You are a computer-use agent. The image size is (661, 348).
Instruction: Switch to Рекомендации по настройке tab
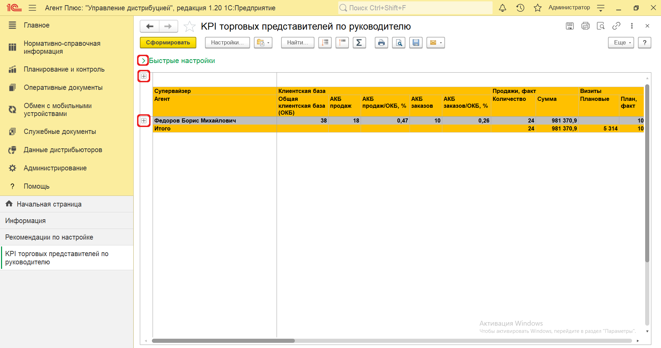[66, 237]
